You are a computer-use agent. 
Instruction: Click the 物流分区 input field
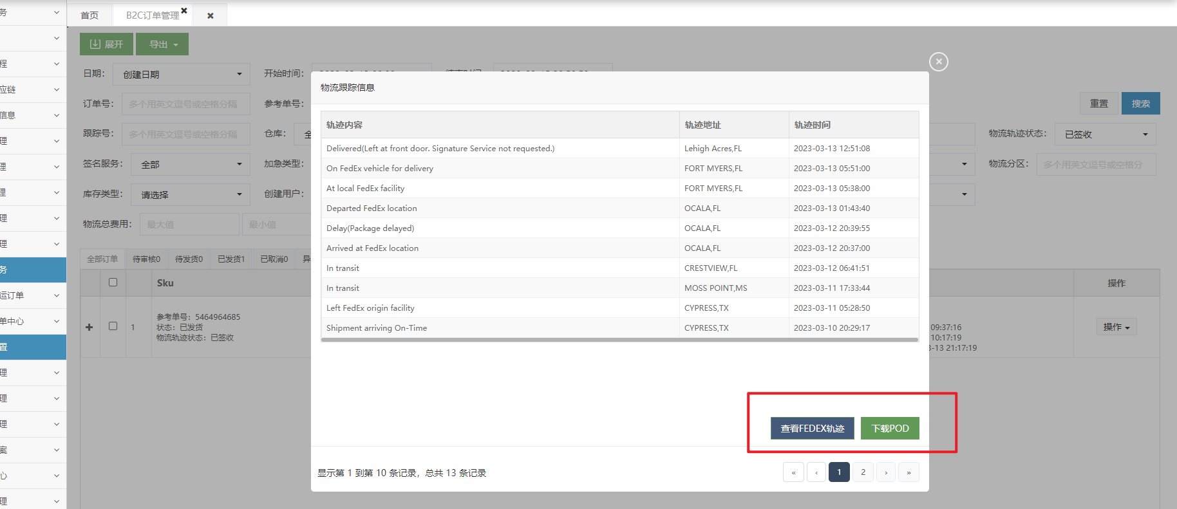pos(1096,164)
